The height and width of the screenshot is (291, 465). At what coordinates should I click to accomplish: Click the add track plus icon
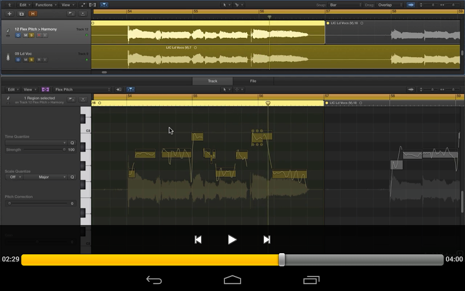pos(9,13)
